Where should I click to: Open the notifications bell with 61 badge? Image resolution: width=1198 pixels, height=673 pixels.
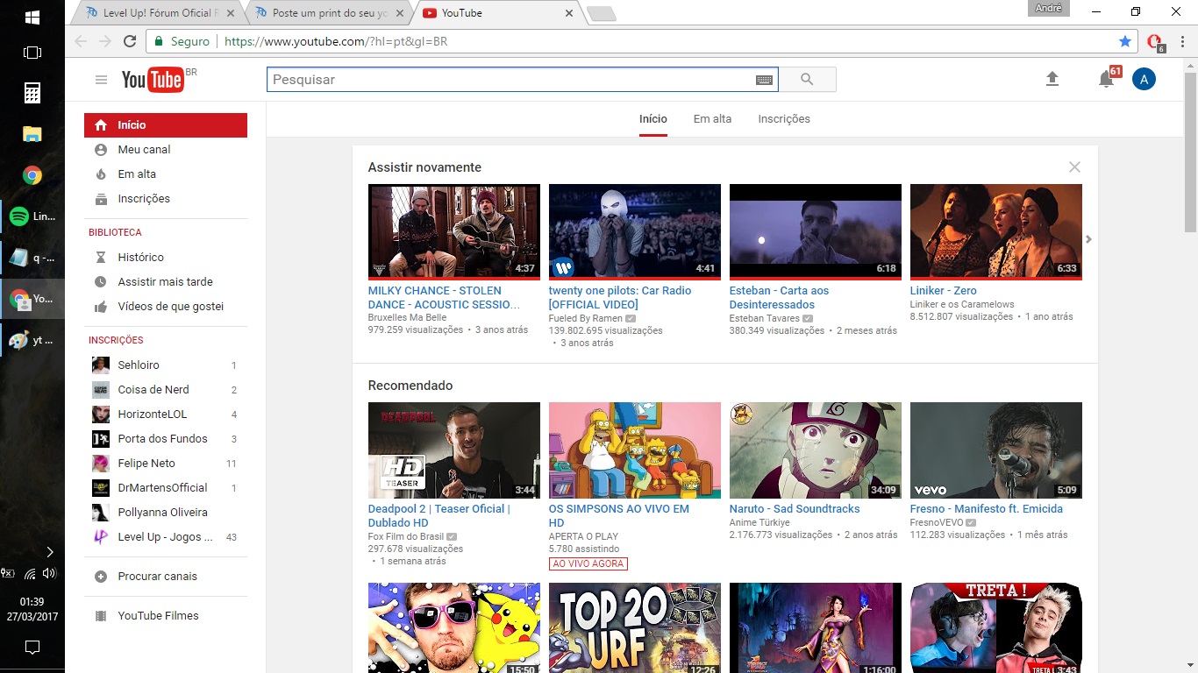tap(1109, 78)
